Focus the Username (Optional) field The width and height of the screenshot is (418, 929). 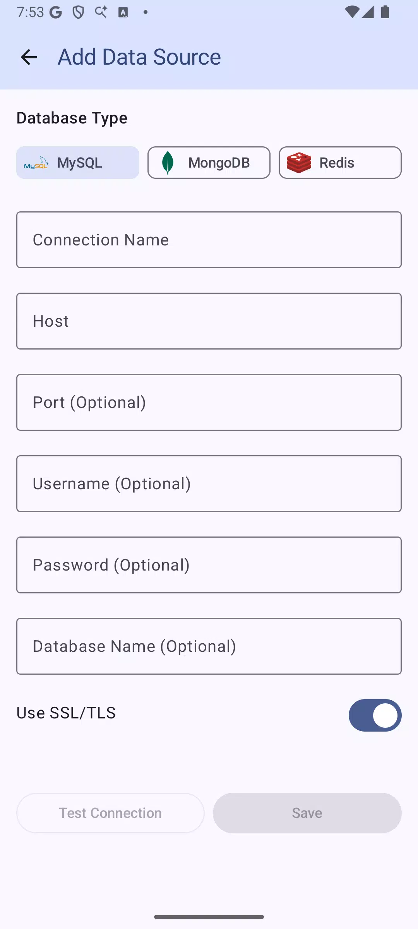coord(209,483)
